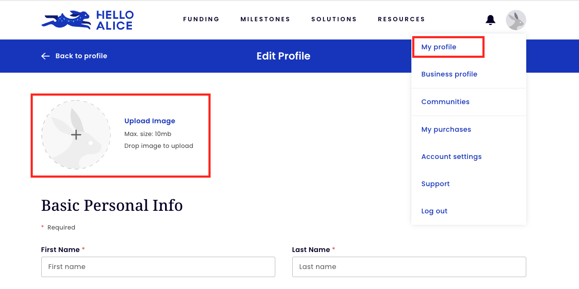View My purchases
This screenshot has width=579, height=289.
coord(446,130)
